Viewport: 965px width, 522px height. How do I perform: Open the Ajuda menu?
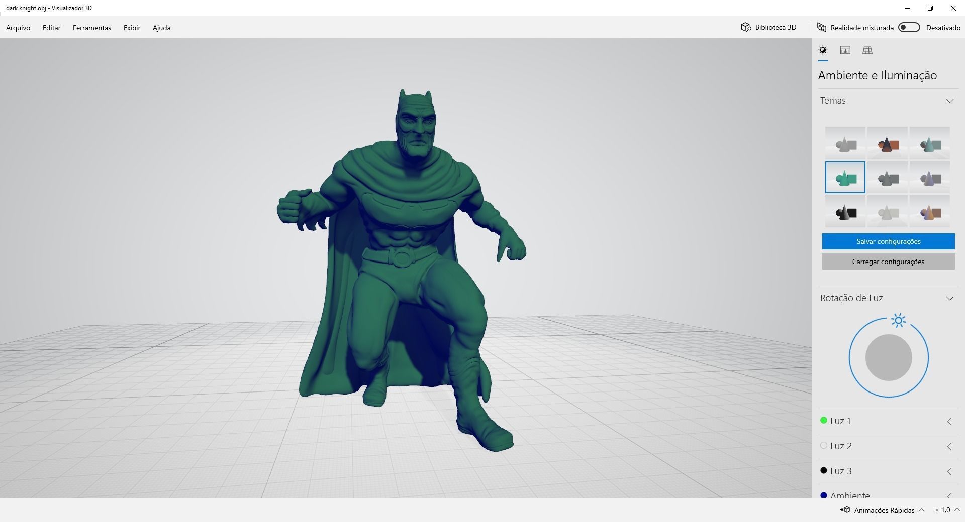161,28
